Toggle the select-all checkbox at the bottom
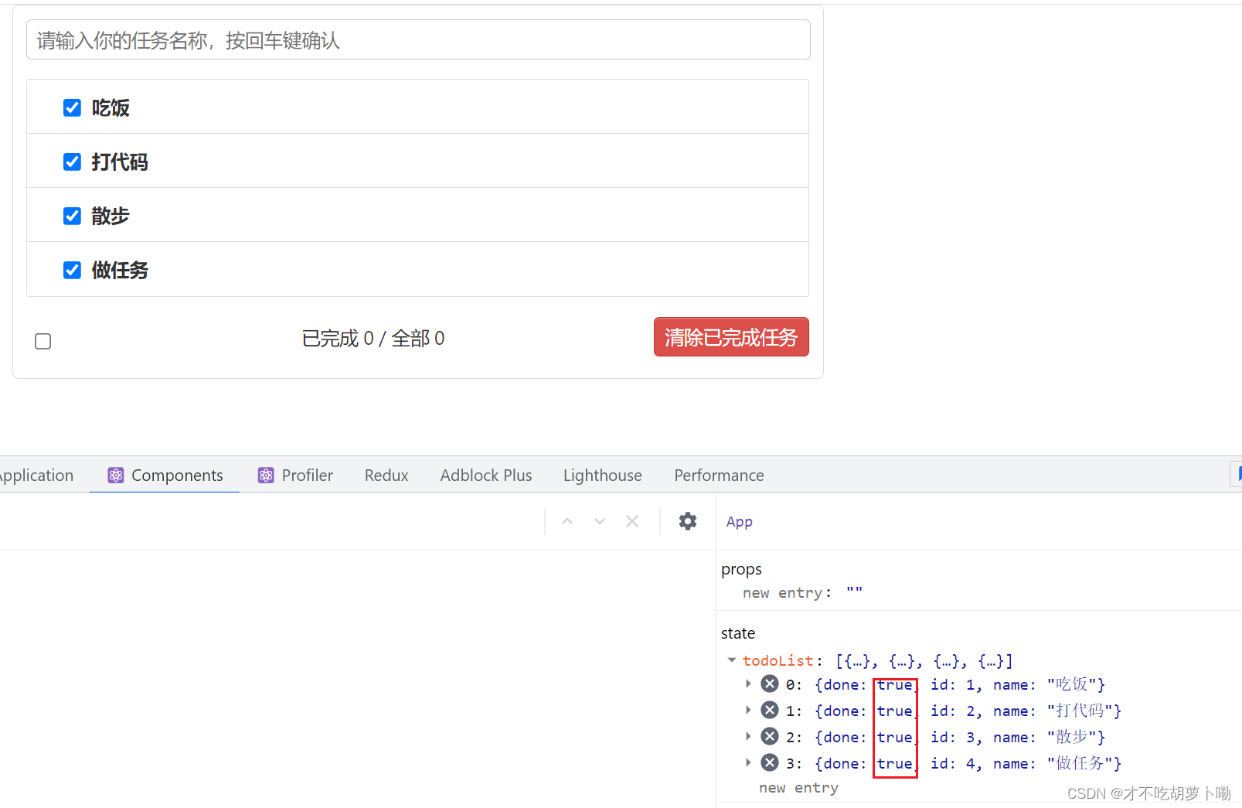The image size is (1242, 808). click(43, 341)
